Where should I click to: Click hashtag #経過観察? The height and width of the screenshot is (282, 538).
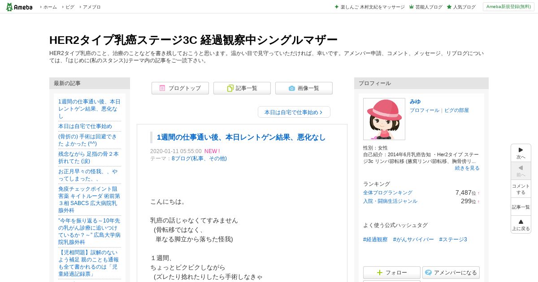pyautogui.click(x=375, y=239)
